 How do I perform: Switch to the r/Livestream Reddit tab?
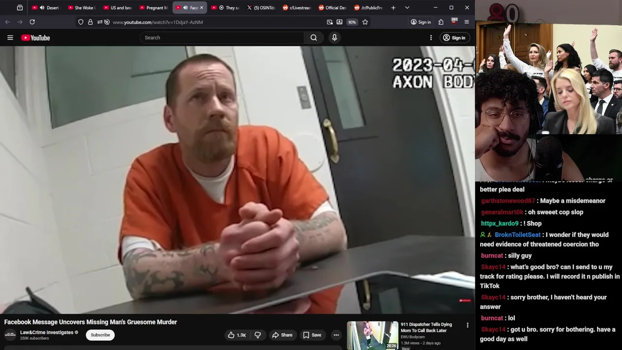pyautogui.click(x=296, y=8)
